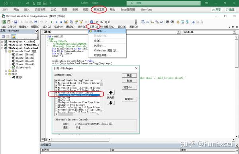
Task: Toggle OLE Automation reference checkbox
Action: (x=56, y=85)
